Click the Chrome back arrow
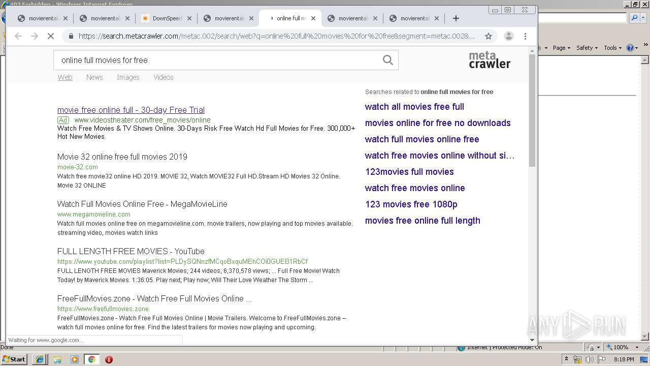The image size is (650, 366). coord(18,36)
